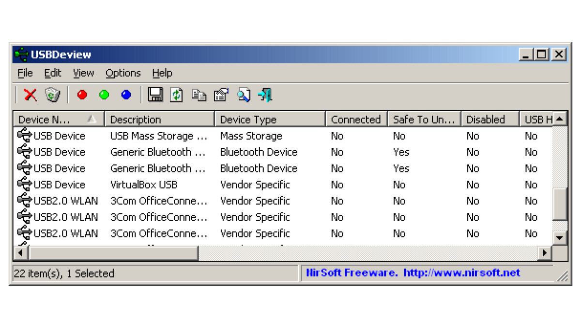Open the File menu
The width and height of the screenshot is (581, 327).
pos(25,73)
